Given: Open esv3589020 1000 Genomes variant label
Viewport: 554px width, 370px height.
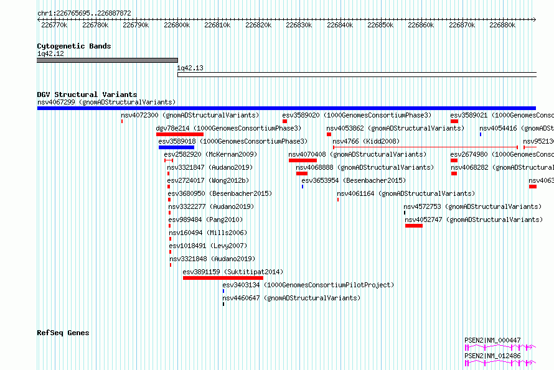Looking at the screenshot, I should [357, 115].
